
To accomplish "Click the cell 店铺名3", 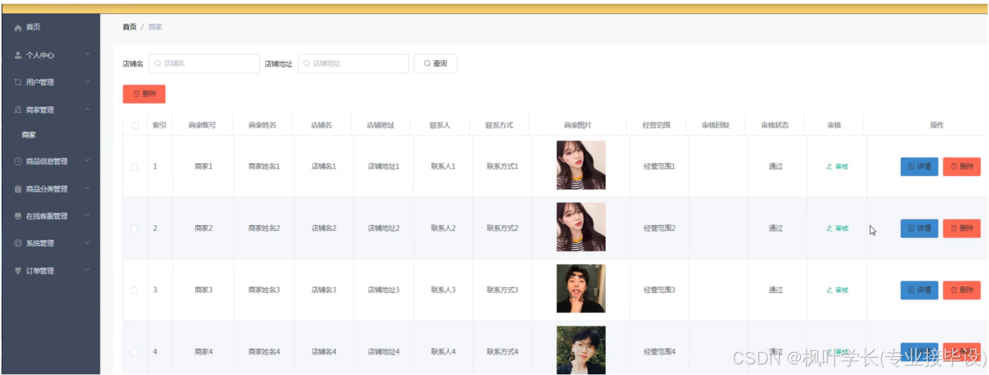I will pyautogui.click(x=324, y=290).
